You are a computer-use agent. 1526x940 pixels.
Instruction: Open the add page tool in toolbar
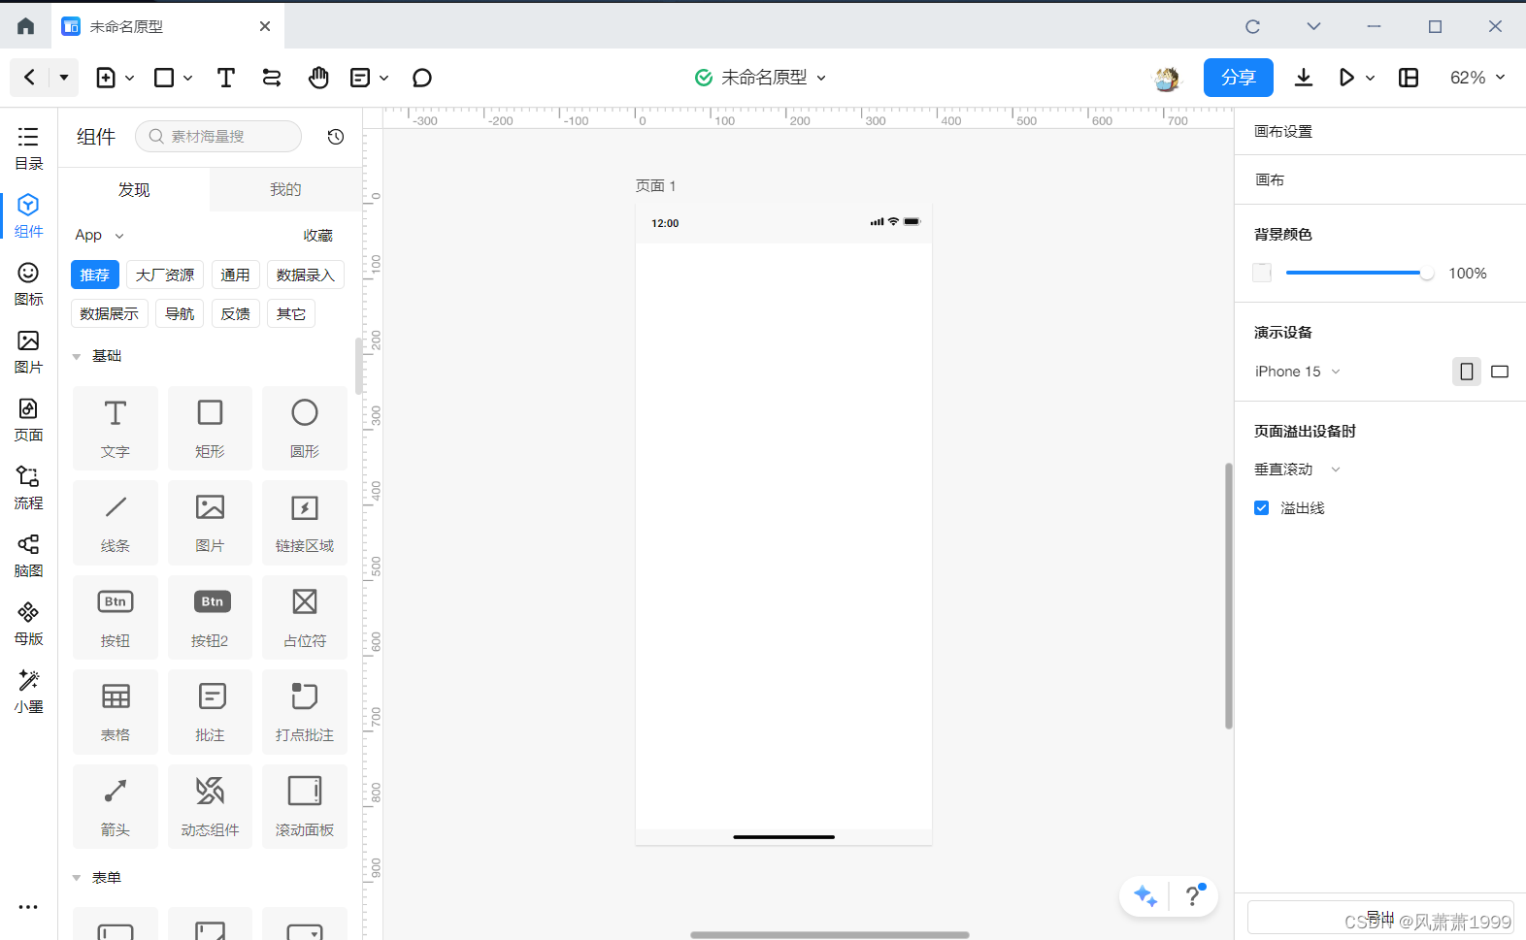[106, 78]
